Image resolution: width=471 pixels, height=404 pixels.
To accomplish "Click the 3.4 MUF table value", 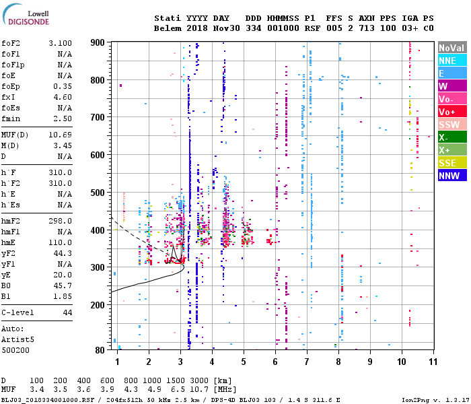I will [x=36, y=390].
